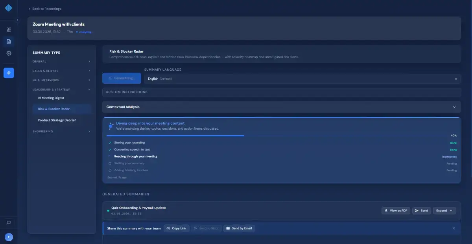Image resolution: width=472 pixels, height=244 pixels.
Task: Click 'Reading through your meeting' step text
Action: pos(136,156)
